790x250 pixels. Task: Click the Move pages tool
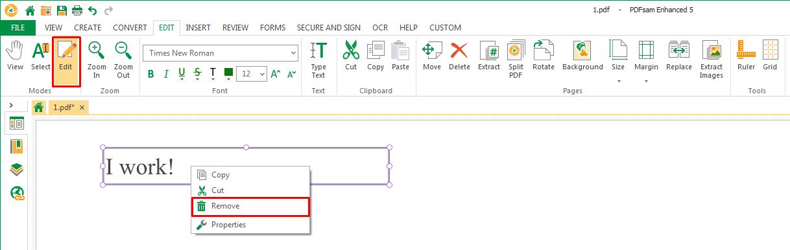pyautogui.click(x=432, y=56)
